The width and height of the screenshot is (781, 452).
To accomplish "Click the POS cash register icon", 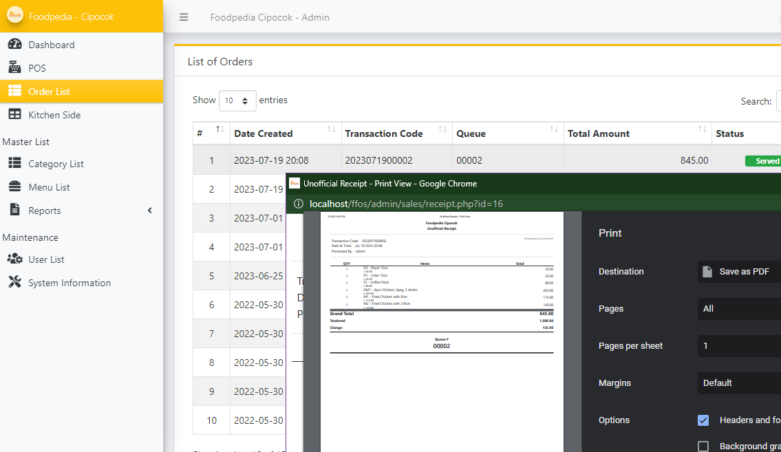I will click(x=15, y=67).
